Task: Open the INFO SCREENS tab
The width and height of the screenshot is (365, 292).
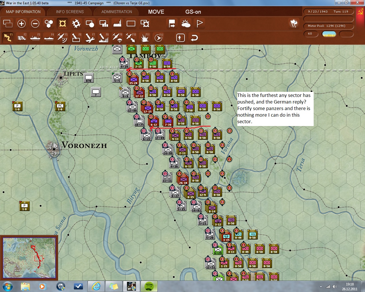Action: click(70, 12)
